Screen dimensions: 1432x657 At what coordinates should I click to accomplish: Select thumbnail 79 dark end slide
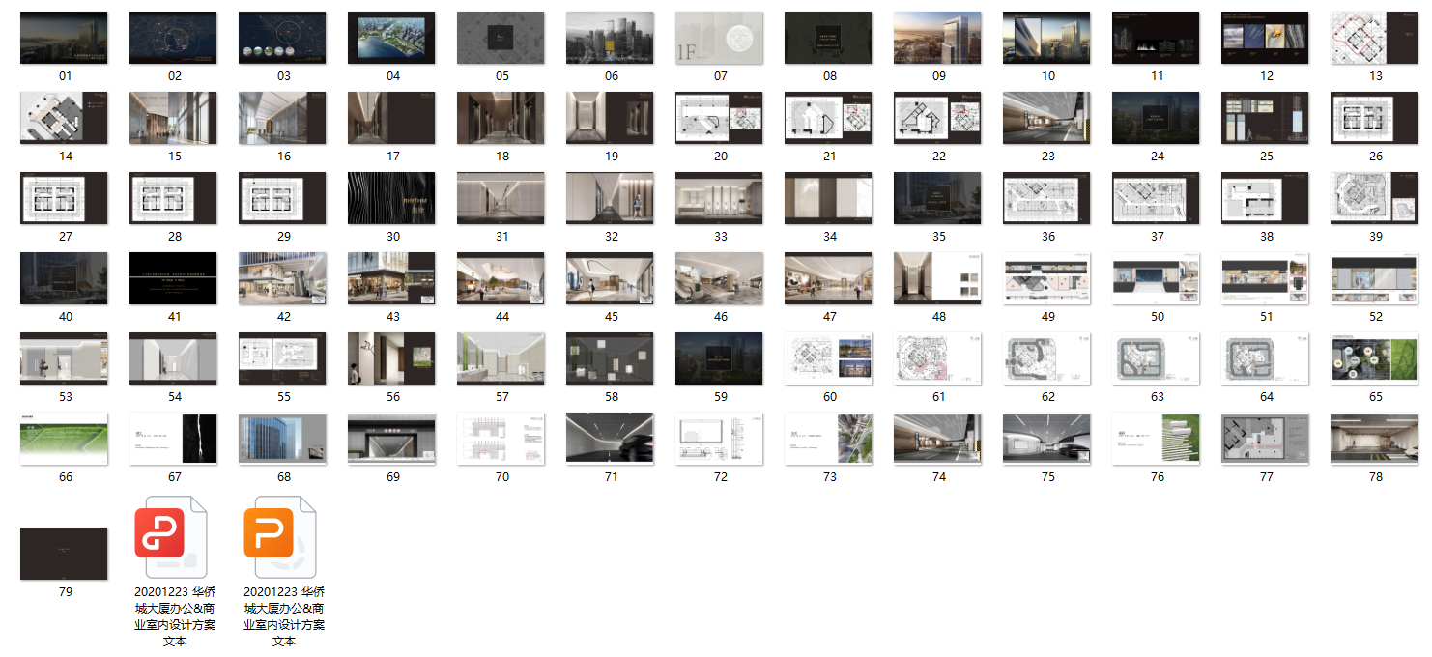coord(65,554)
